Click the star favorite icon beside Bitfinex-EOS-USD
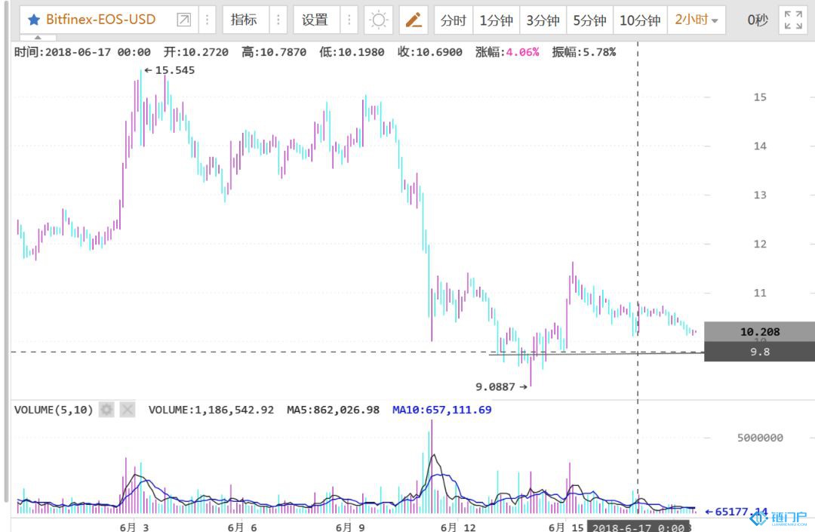 pyautogui.click(x=33, y=20)
